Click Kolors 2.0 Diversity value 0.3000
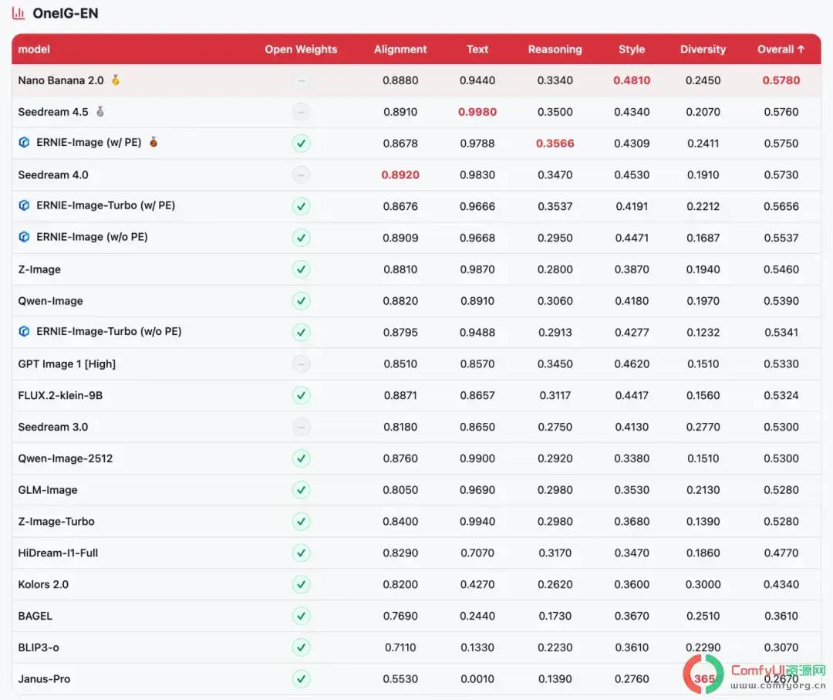833x700 pixels. [x=703, y=585]
